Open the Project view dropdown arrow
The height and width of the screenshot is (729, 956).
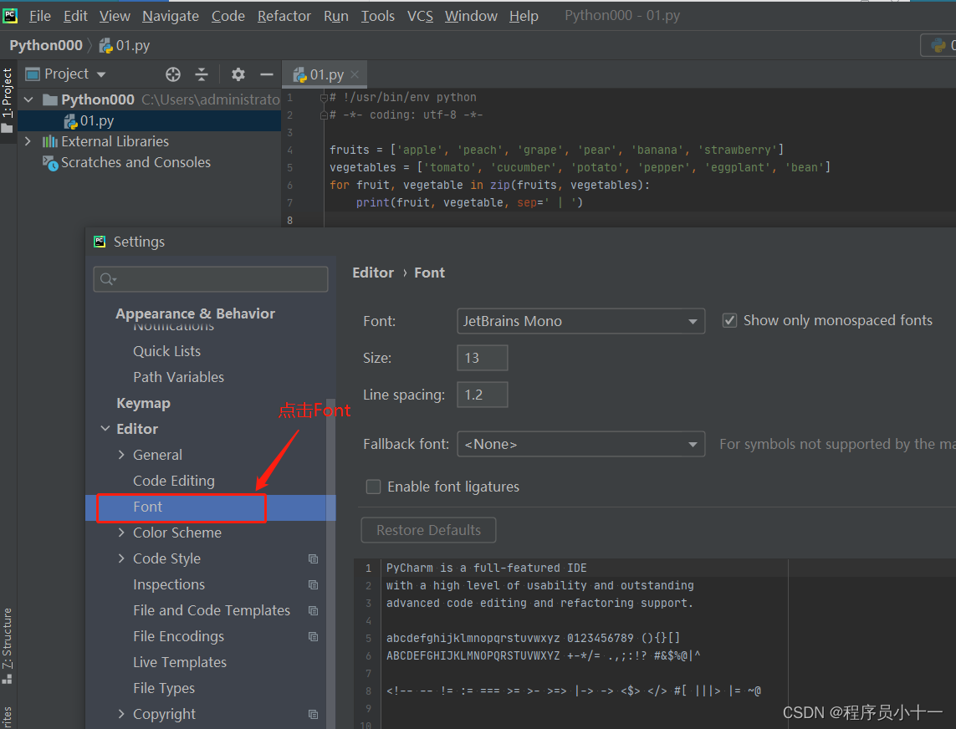pyautogui.click(x=101, y=75)
